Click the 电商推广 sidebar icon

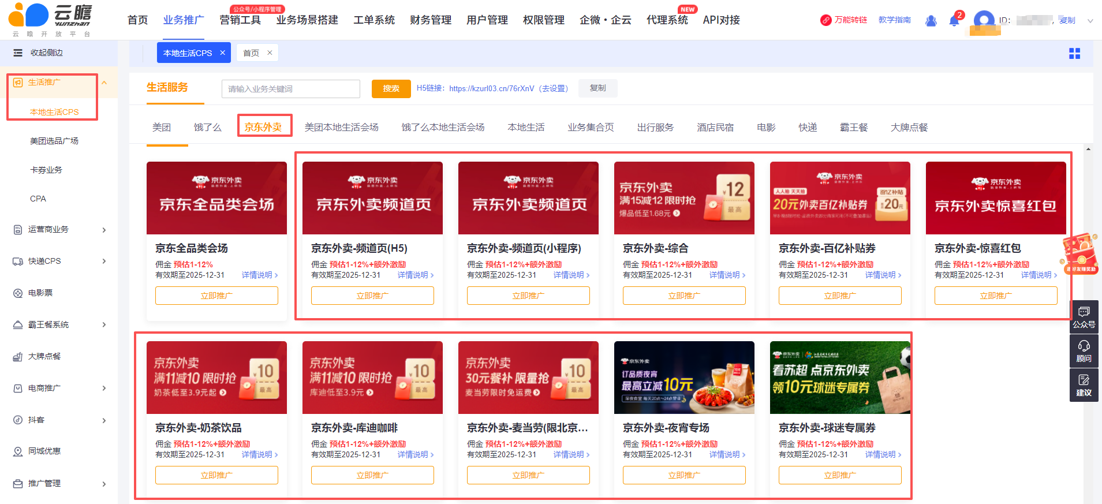tap(18, 389)
